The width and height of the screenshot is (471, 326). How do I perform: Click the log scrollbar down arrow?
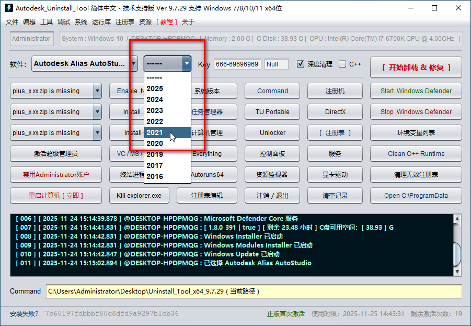click(x=457, y=272)
